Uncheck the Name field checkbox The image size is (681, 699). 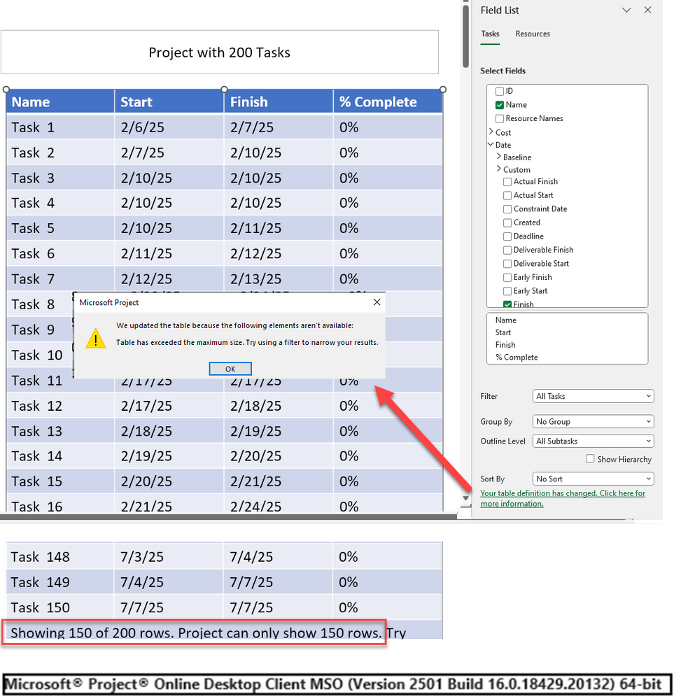(x=500, y=105)
